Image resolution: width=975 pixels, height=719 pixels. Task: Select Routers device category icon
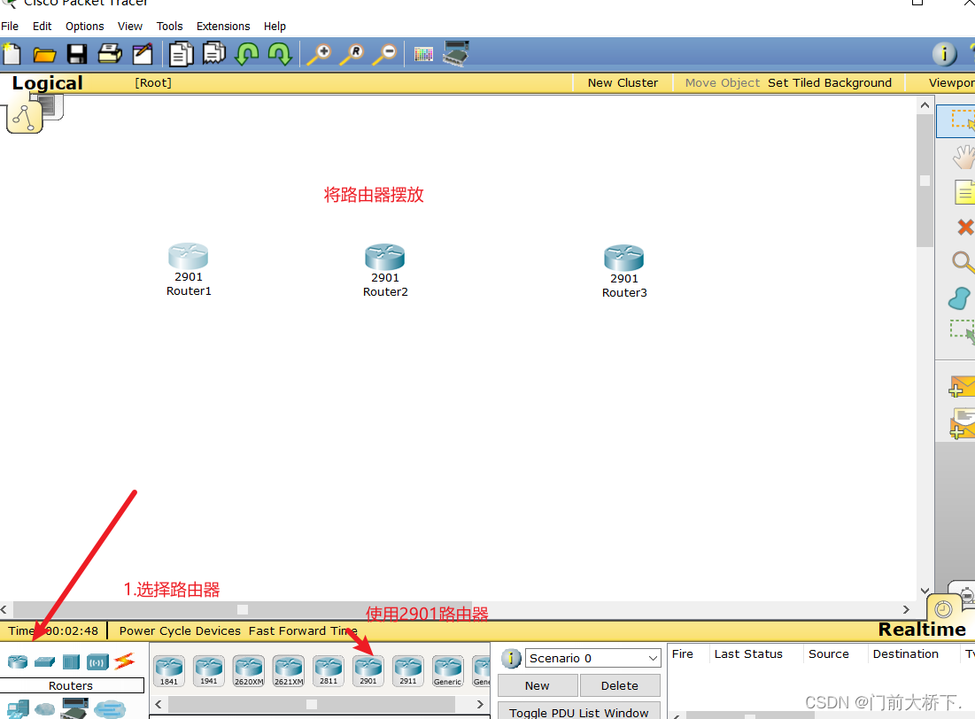(18, 661)
